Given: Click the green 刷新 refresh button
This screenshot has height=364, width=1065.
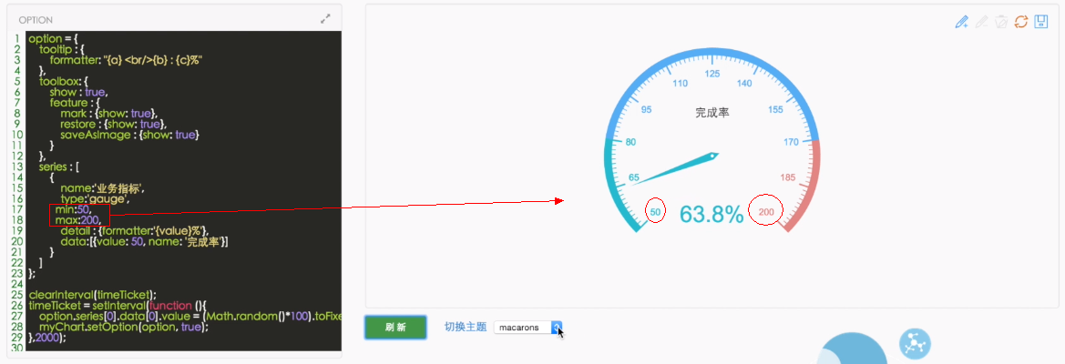Looking at the screenshot, I should point(395,328).
